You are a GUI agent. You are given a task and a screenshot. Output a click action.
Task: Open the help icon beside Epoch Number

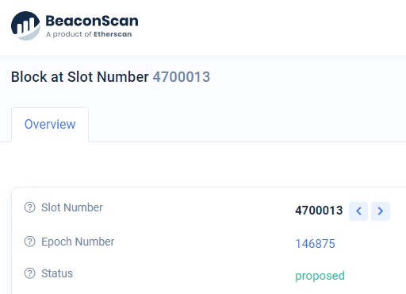click(29, 242)
